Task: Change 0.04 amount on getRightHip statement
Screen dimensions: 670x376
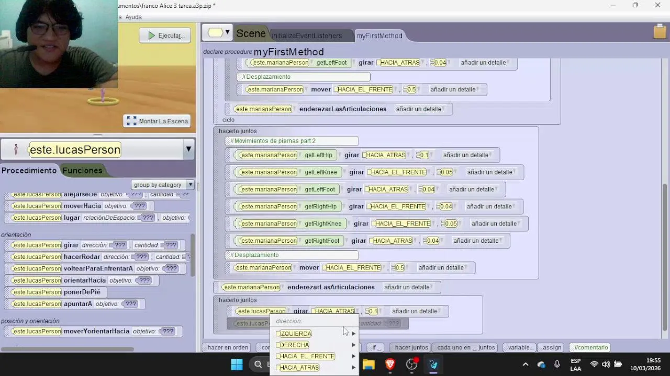Action: 444,206
